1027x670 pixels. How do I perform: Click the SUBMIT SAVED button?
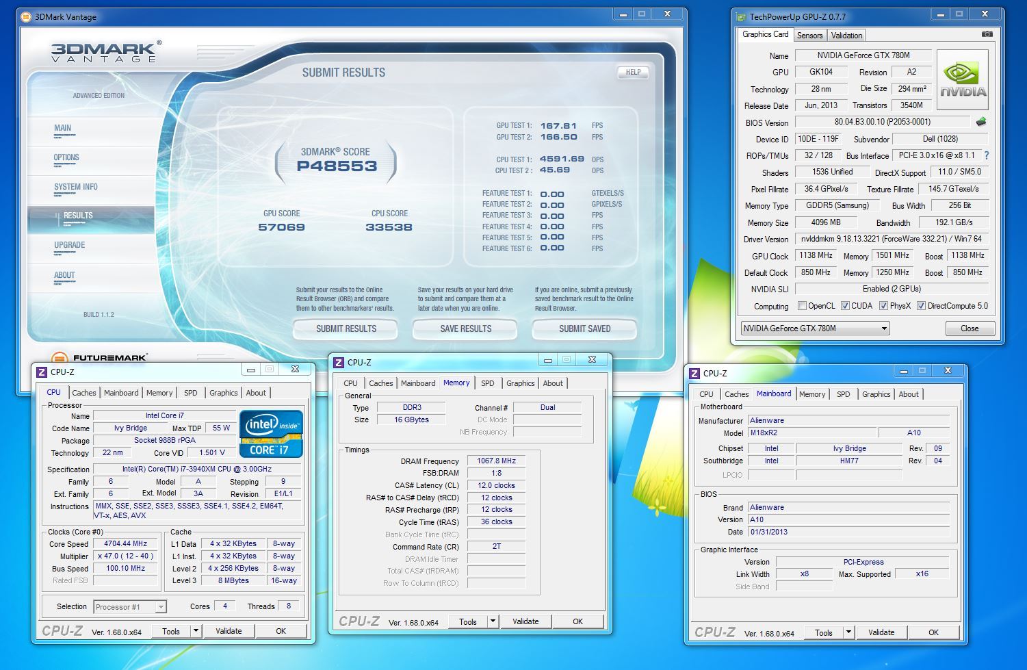(x=584, y=328)
